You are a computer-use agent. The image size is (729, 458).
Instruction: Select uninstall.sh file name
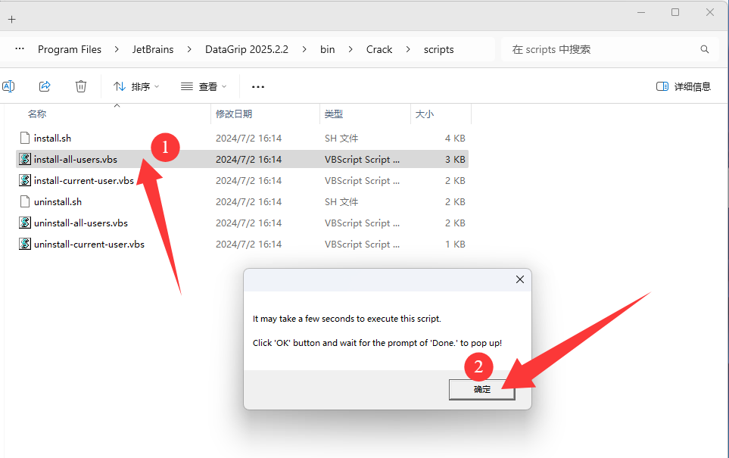click(58, 202)
